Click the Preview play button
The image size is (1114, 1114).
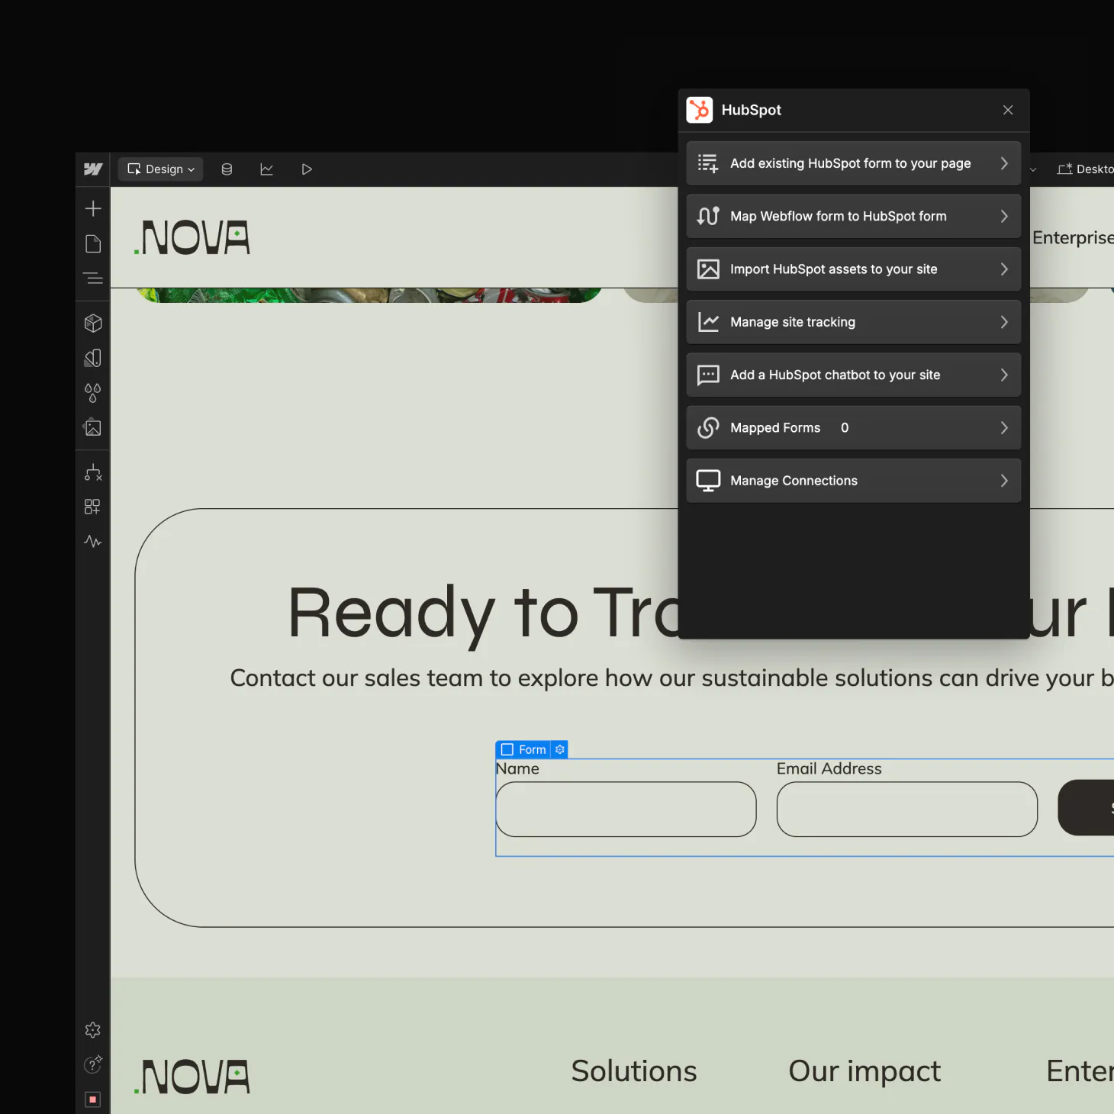307,169
